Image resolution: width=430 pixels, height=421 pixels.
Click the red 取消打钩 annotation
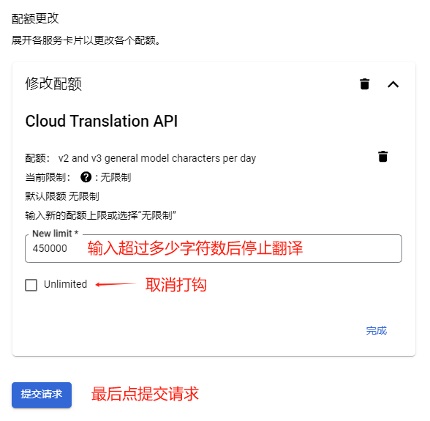click(176, 285)
